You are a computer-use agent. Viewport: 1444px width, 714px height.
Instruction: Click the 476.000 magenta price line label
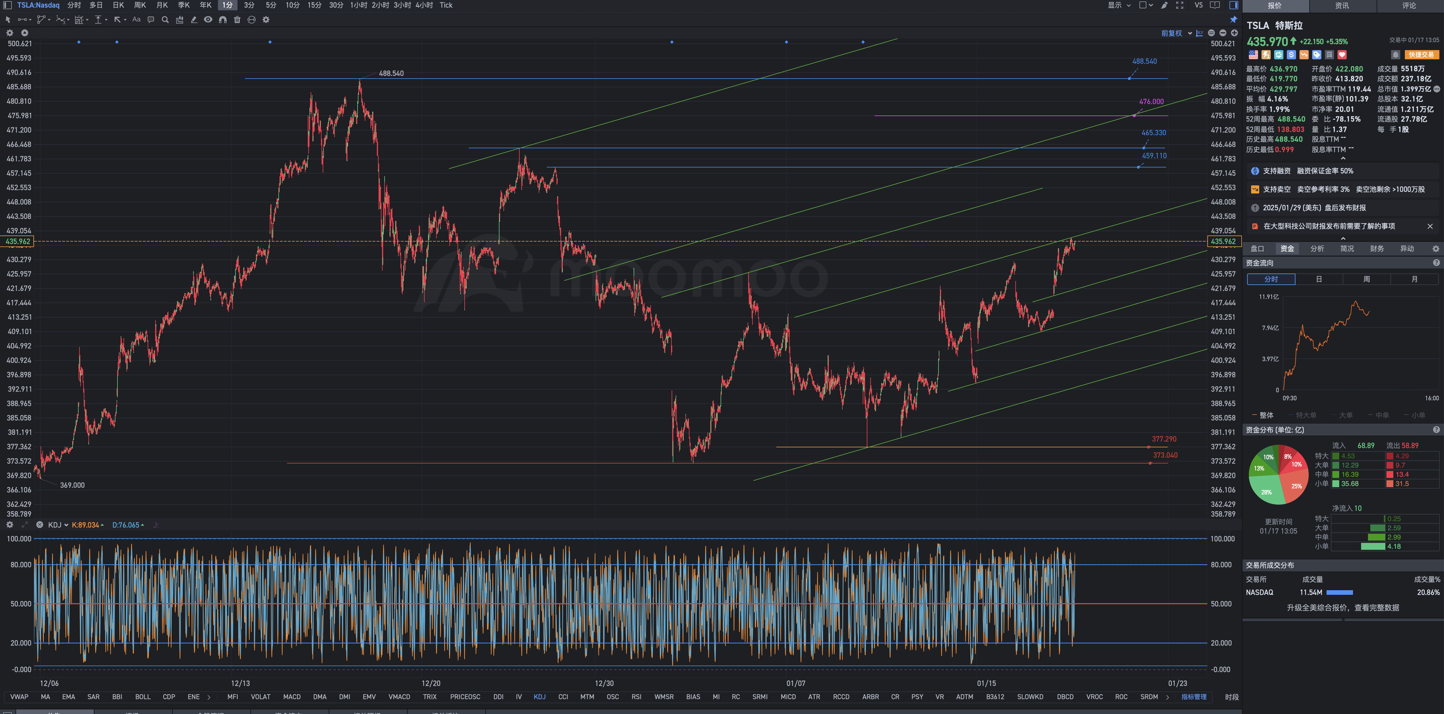click(1152, 102)
